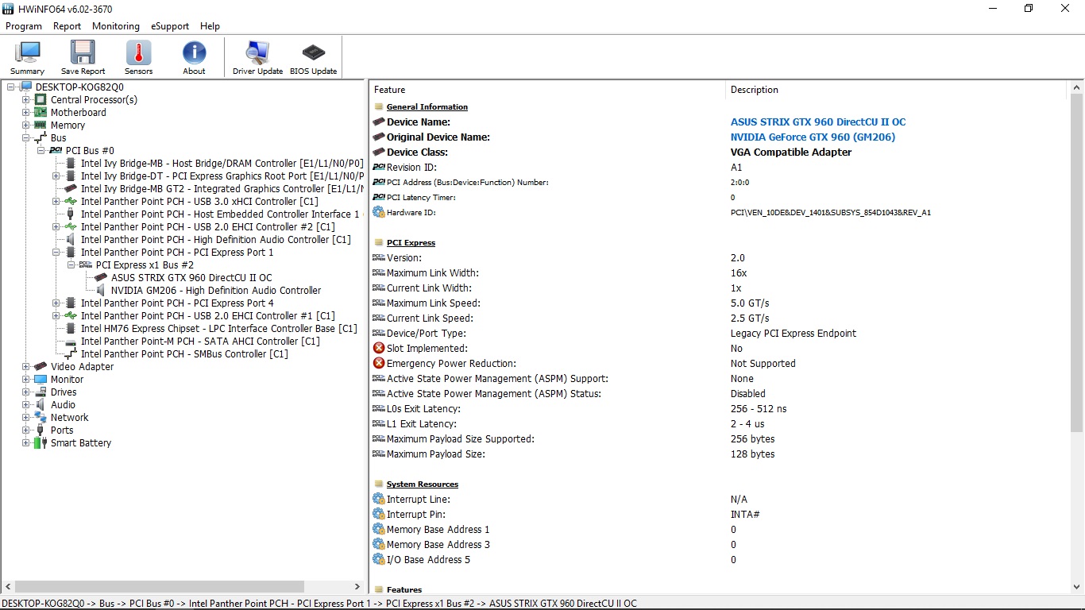Click the Memory module icon
This screenshot has height=610, width=1085.
tap(41, 125)
